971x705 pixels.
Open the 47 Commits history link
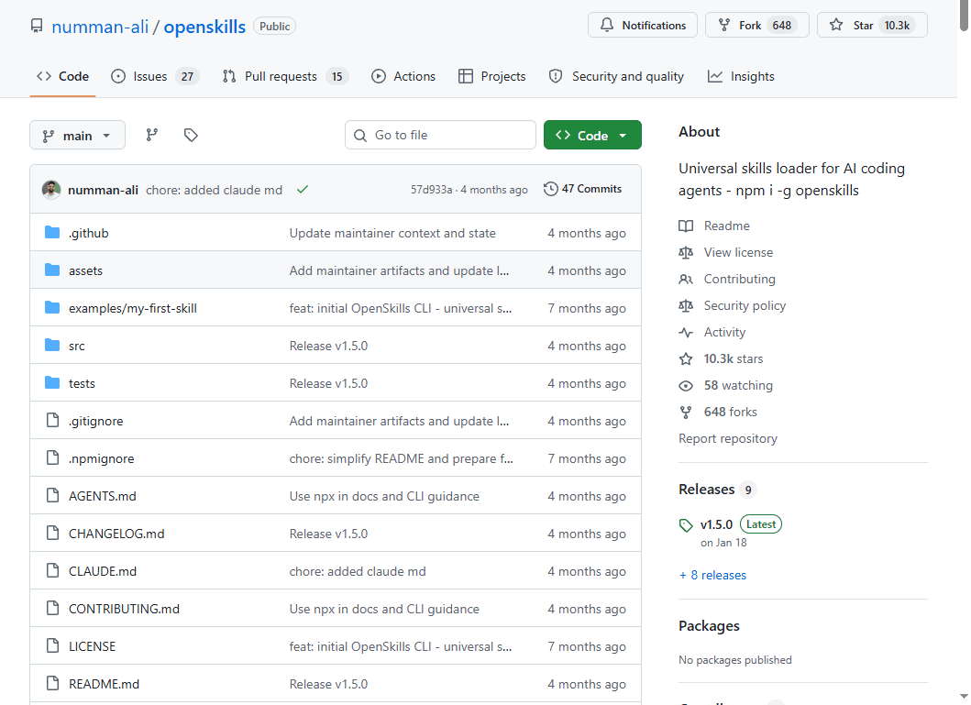click(x=583, y=189)
